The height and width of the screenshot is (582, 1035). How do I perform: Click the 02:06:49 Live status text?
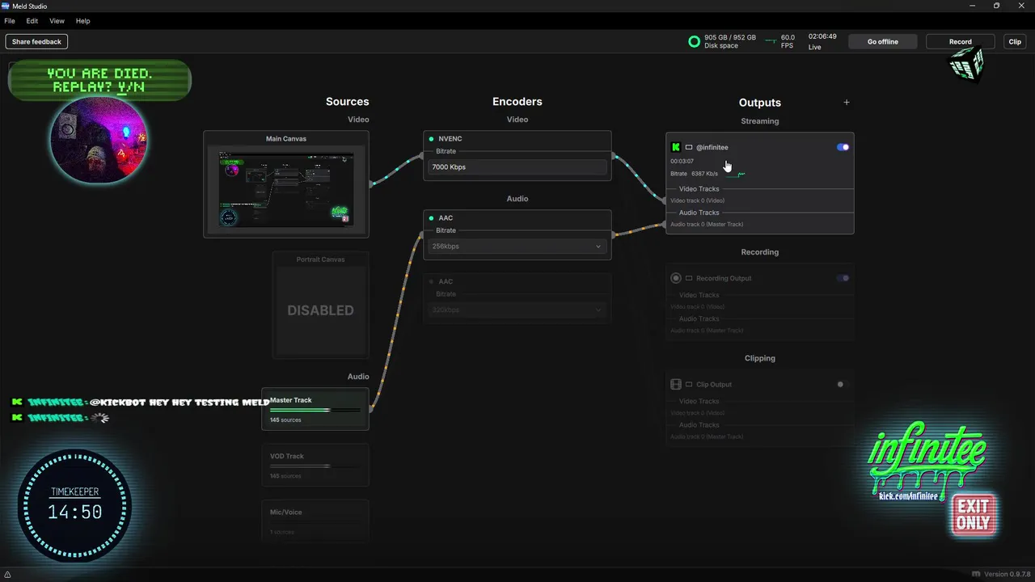822,41
